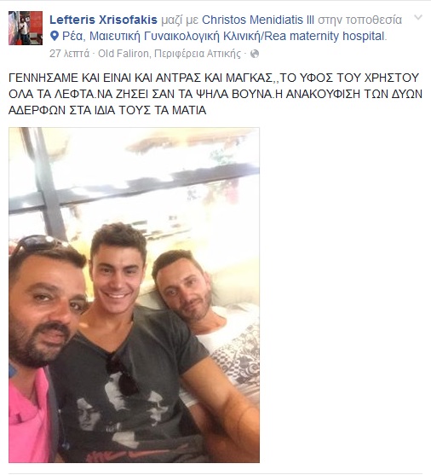This screenshot has width=431, height=475.
Task: Open the post options chevron menu
Action: (418, 18)
